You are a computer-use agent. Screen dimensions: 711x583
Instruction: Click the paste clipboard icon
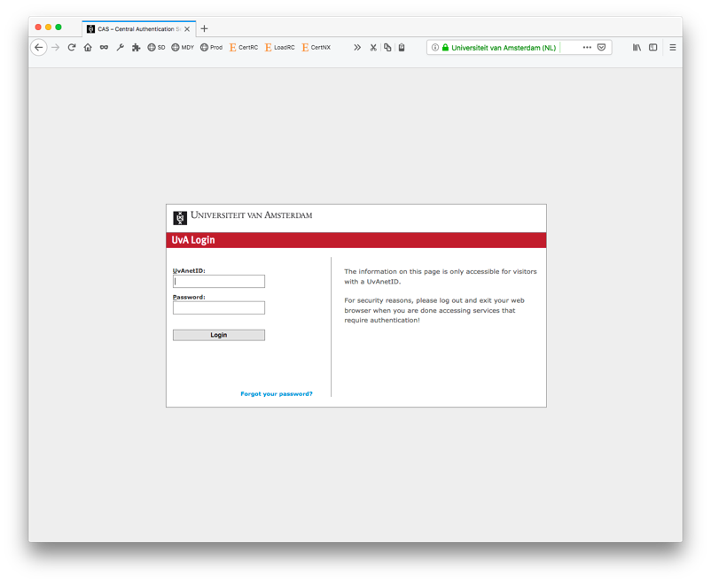click(402, 47)
